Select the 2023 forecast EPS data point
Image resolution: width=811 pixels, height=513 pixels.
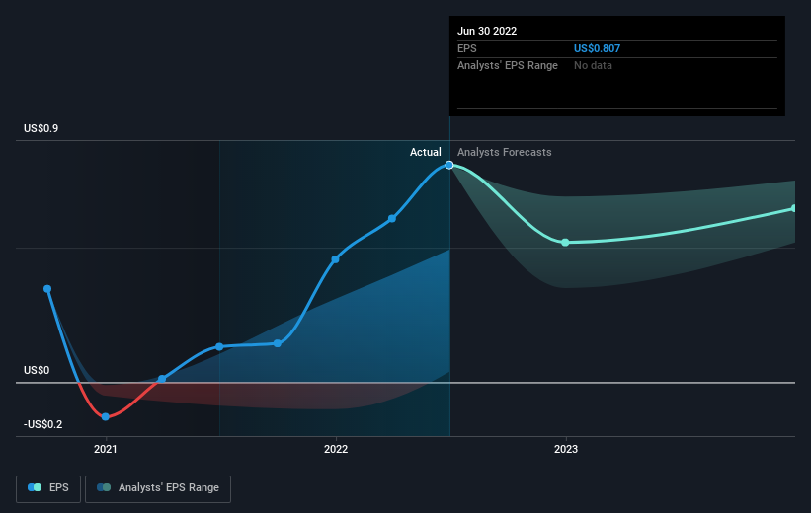coord(565,243)
